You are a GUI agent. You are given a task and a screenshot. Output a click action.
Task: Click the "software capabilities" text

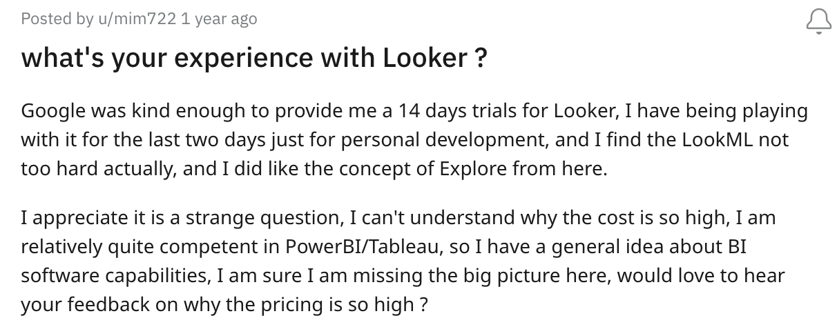coord(114,276)
